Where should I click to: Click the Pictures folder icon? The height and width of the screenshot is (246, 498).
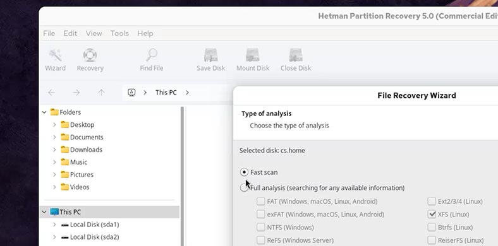[65, 174]
